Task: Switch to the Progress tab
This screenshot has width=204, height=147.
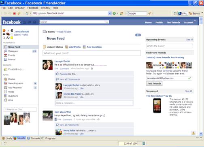Action: tap(49, 138)
